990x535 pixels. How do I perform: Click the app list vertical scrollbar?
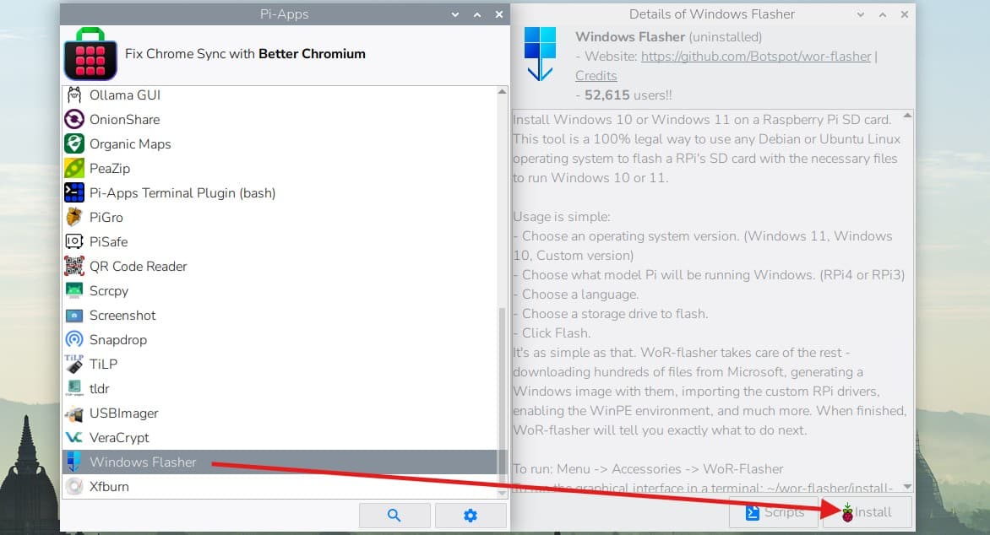(503, 380)
